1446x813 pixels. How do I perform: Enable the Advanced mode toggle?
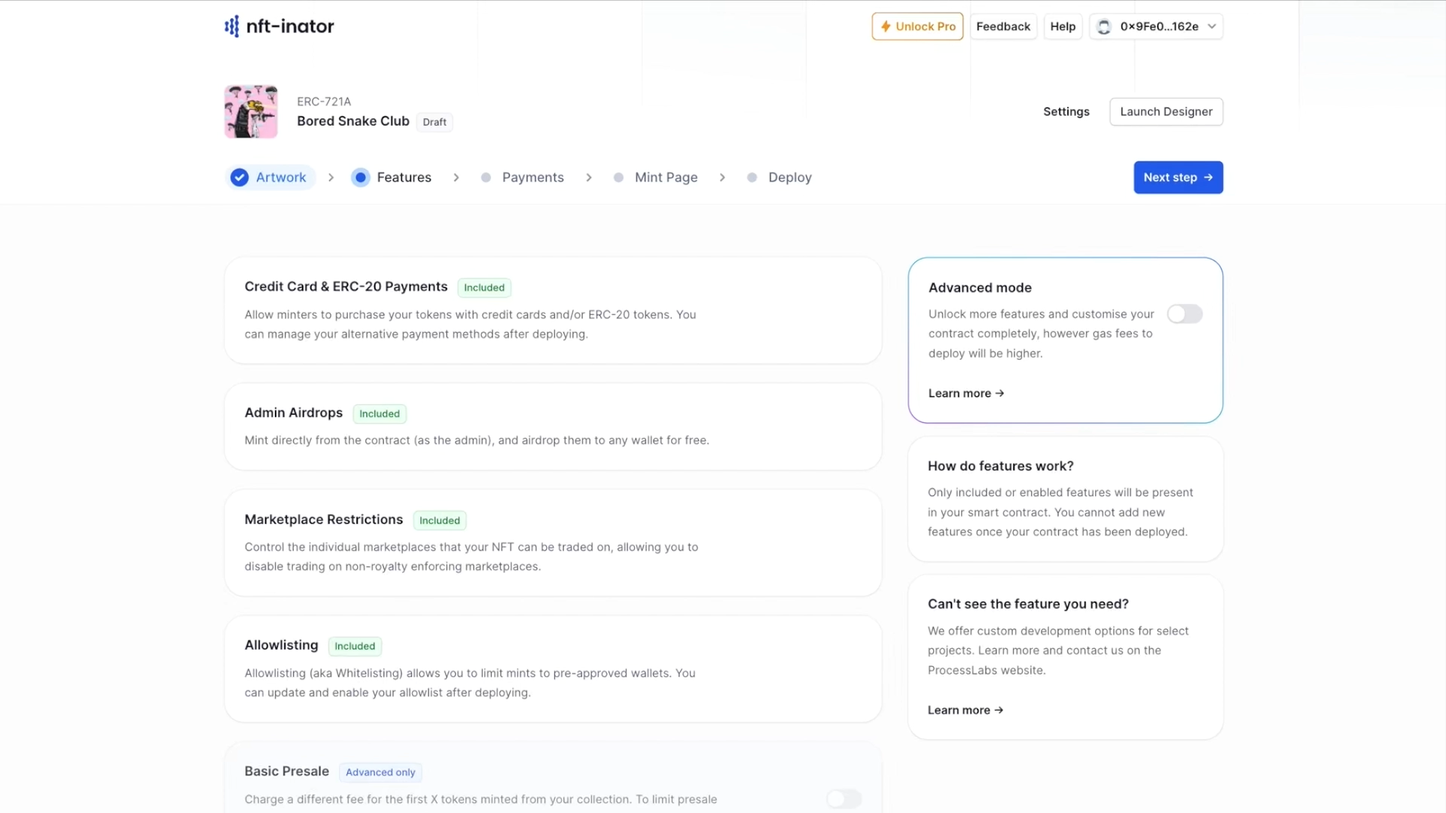coord(1184,314)
